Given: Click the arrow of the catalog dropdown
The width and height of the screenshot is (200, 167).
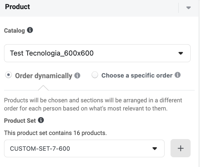Looking at the screenshot, I should [181, 53].
